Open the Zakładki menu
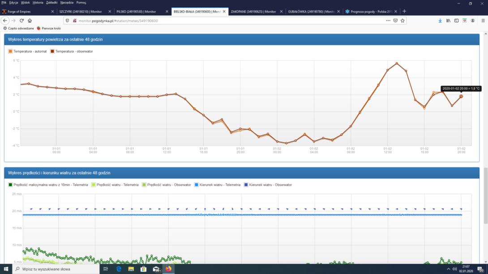The image size is (488, 274). pos(51,3)
